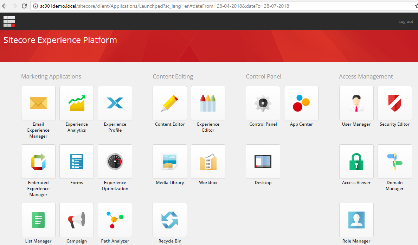Open User Manager tile
The height and width of the screenshot is (245, 418).
pyautogui.click(x=356, y=103)
